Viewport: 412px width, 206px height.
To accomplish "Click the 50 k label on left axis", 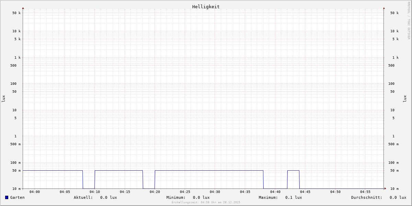I will point(16,13).
